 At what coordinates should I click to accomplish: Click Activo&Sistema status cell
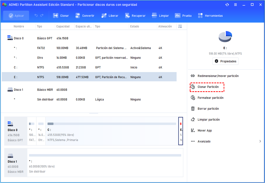pos(141,48)
